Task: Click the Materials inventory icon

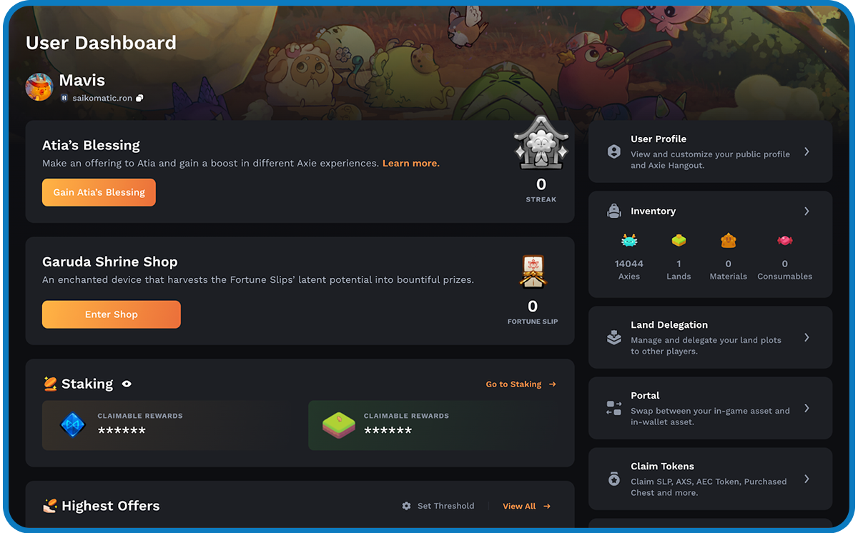Action: tap(728, 241)
